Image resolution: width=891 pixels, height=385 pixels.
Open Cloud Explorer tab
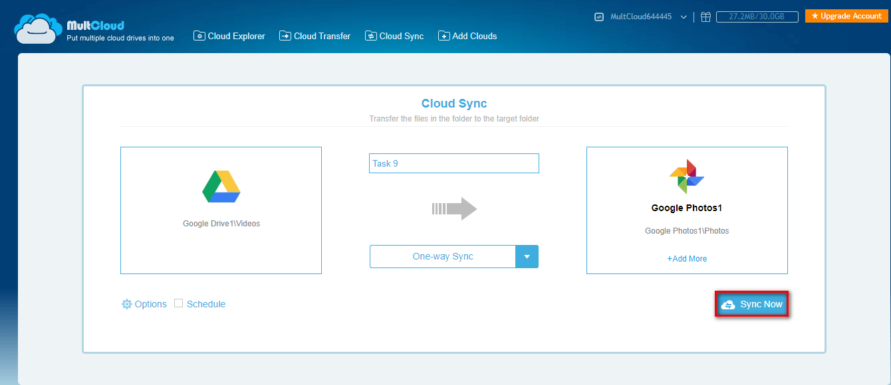coord(229,36)
